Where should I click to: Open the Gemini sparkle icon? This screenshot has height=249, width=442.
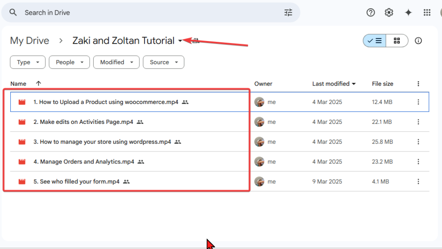(x=408, y=13)
